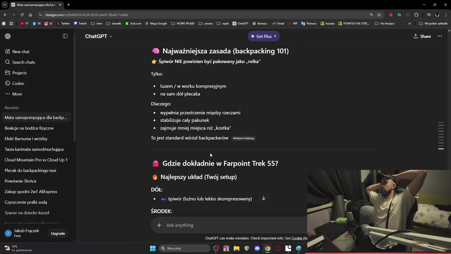Open the NOWE PAJĄKI bookmarks folder

pos(183,24)
